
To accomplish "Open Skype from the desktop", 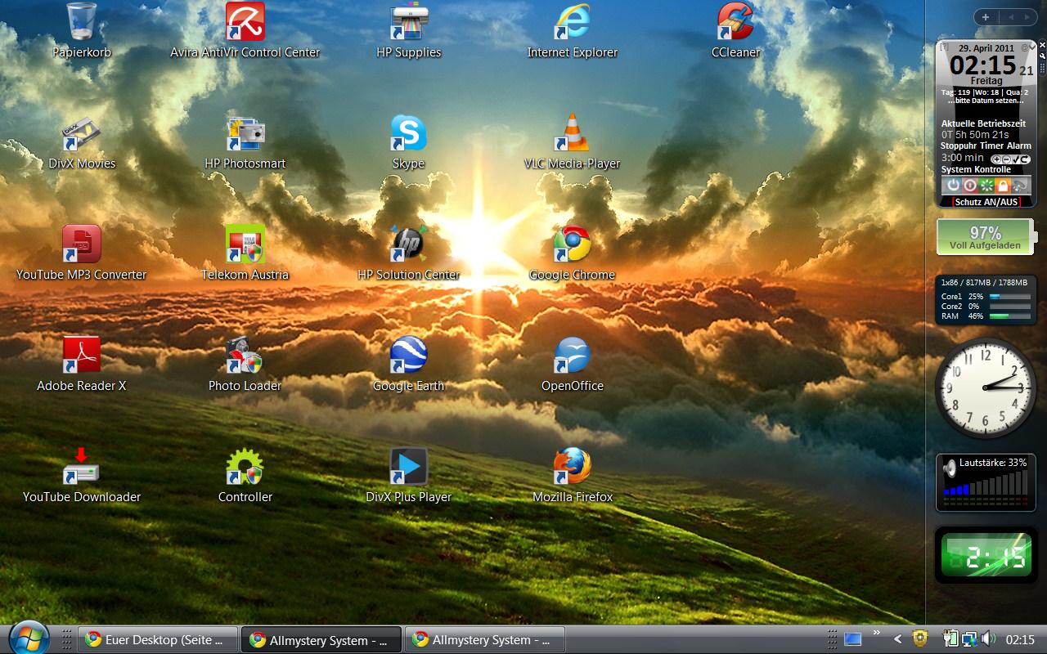I will pos(409,142).
